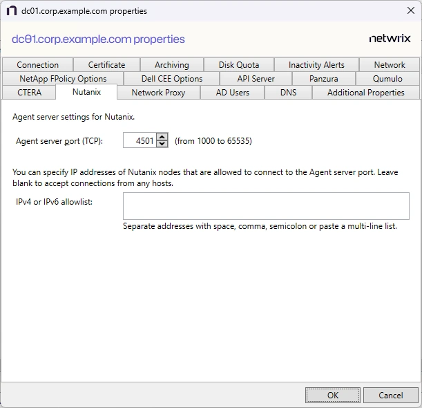This screenshot has height=408, width=422.
Task: Decrease the Agent server port value
Action: click(x=162, y=144)
